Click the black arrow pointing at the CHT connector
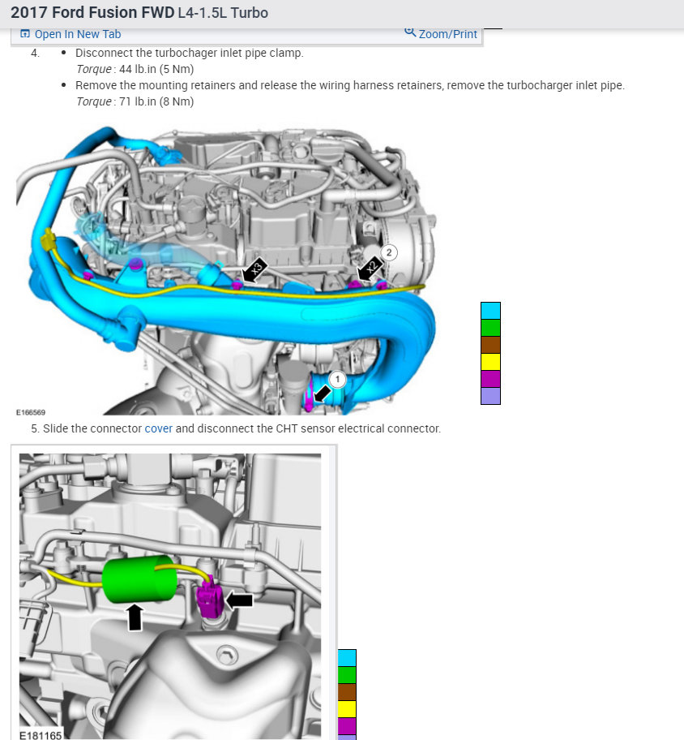This screenshot has width=684, height=740. pos(238,600)
